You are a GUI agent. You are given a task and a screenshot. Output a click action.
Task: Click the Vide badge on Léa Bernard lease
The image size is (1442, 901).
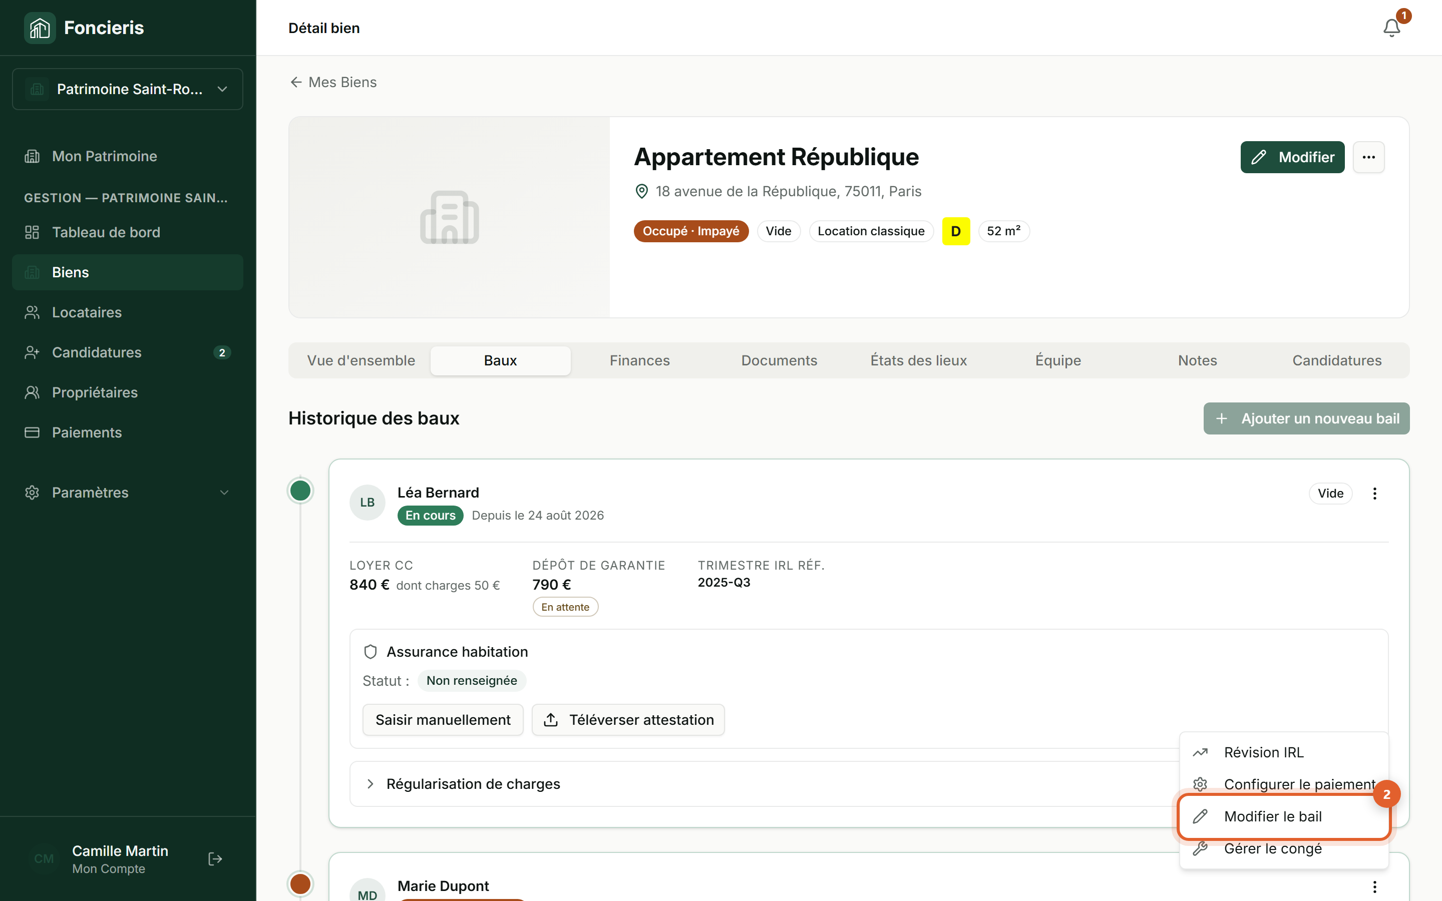1330,494
